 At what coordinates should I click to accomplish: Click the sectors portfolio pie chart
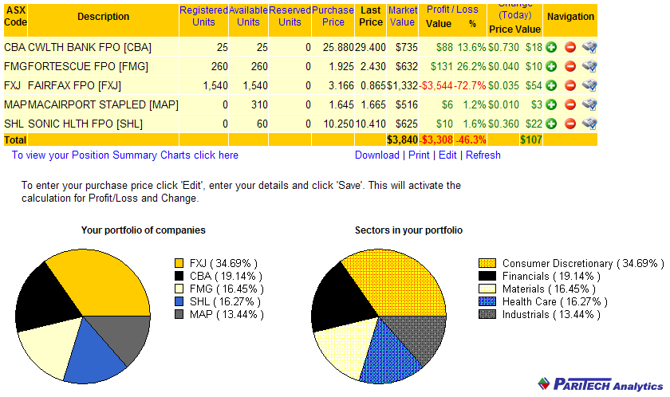(379, 316)
